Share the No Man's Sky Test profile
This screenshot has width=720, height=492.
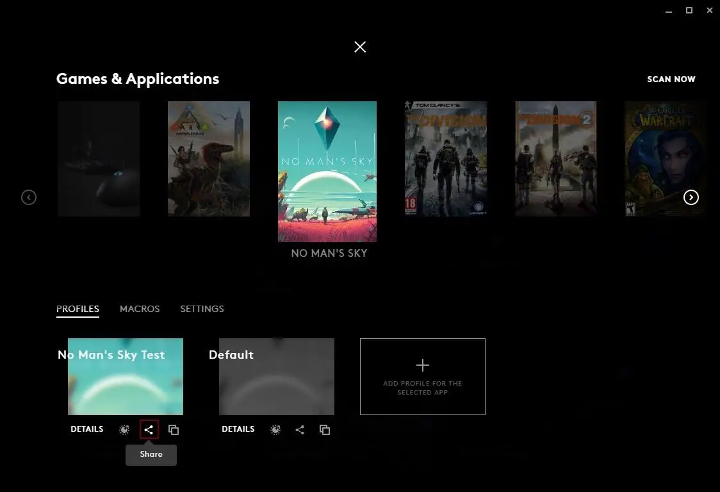[x=149, y=429]
